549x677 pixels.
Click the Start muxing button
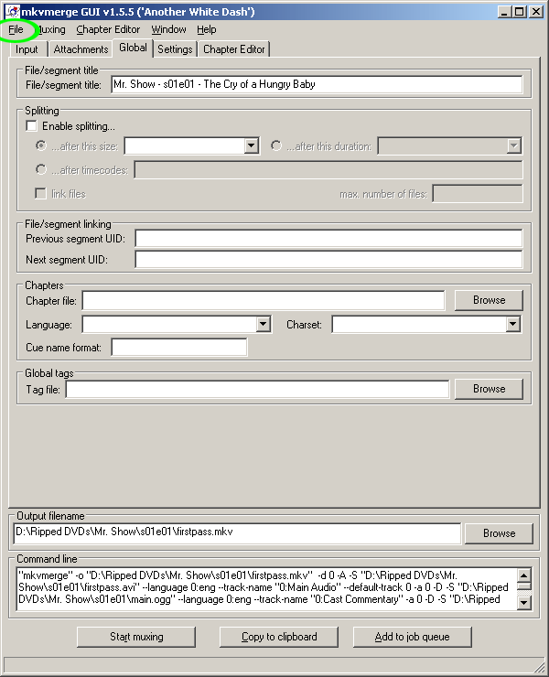pos(136,638)
